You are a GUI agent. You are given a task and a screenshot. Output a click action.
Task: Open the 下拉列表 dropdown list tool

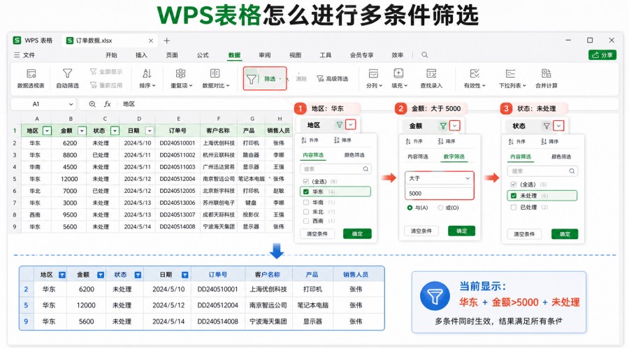[x=512, y=78]
